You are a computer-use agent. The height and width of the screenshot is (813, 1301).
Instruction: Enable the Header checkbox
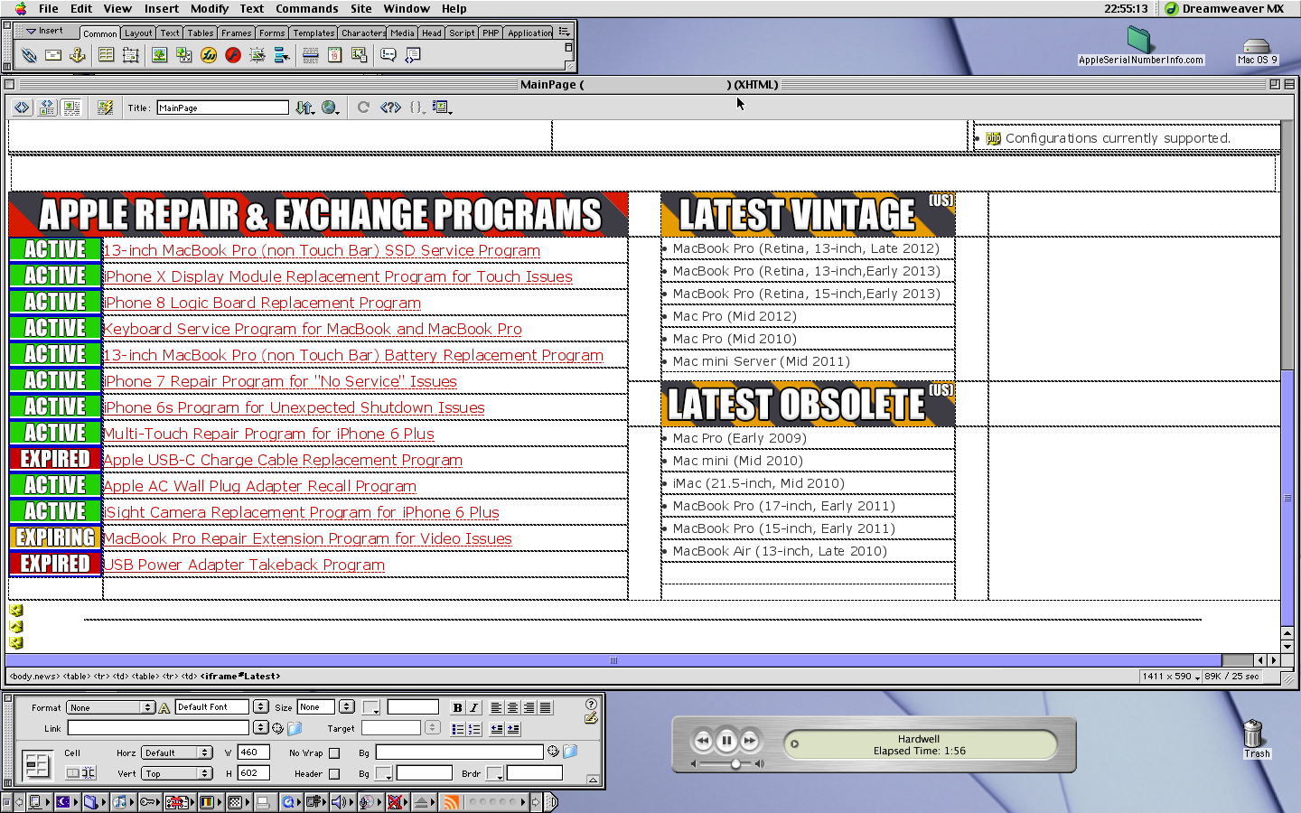(334, 773)
